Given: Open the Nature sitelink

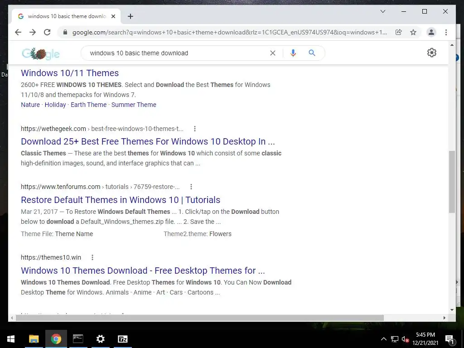Looking at the screenshot, I should coord(30,105).
